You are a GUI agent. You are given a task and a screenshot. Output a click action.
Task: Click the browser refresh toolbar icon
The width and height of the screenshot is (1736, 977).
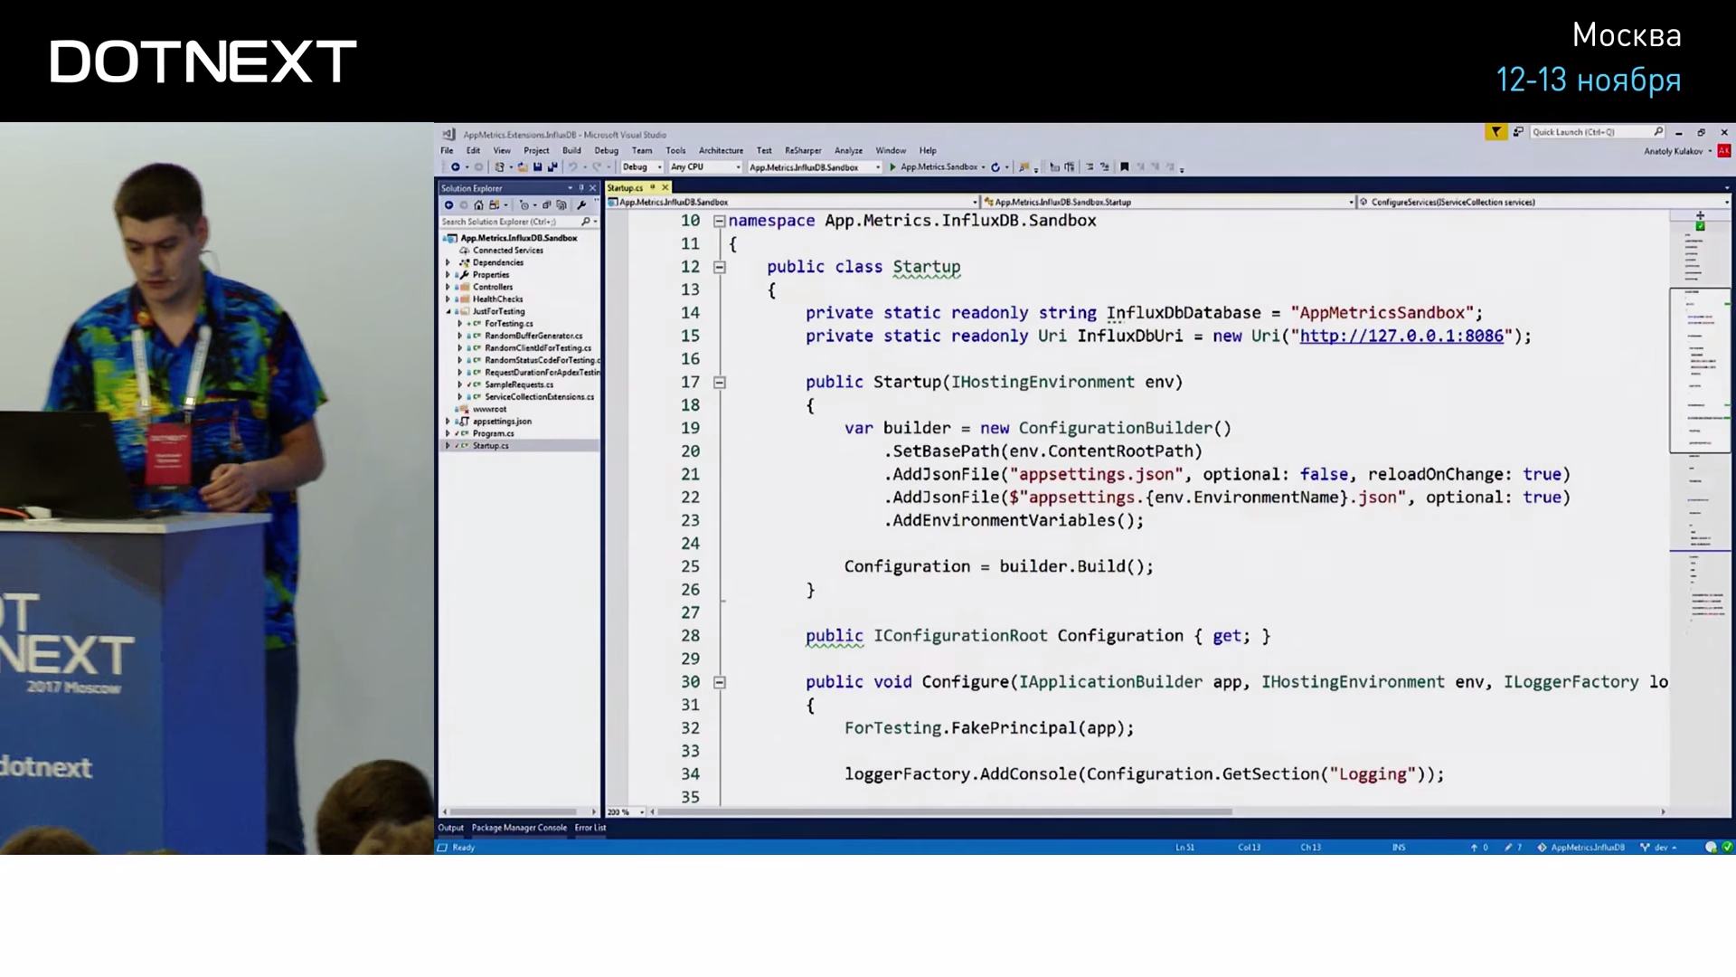pyautogui.click(x=995, y=167)
